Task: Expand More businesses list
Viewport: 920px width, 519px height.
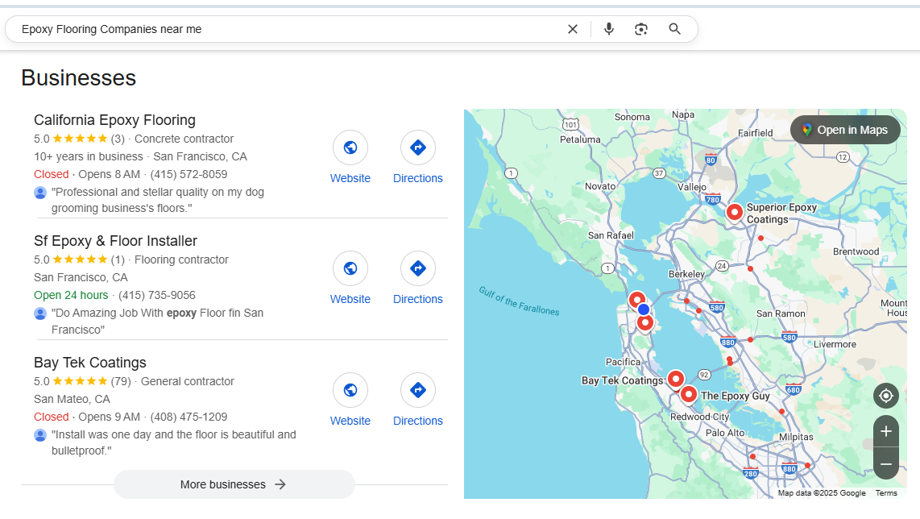Action: point(234,484)
